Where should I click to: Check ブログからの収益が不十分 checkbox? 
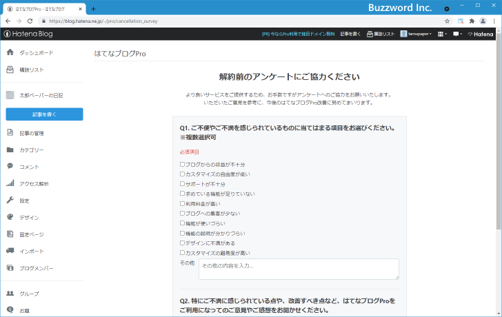tap(182, 164)
